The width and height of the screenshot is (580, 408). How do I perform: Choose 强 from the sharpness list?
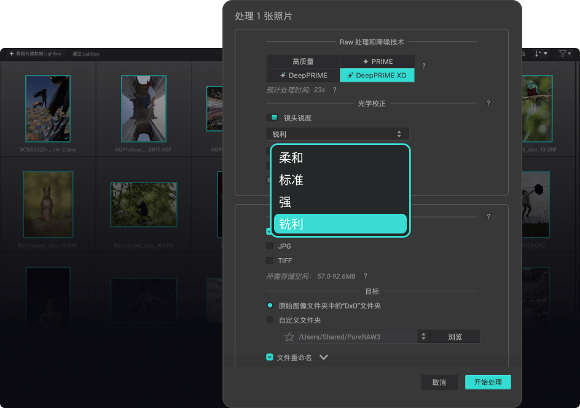coord(340,202)
